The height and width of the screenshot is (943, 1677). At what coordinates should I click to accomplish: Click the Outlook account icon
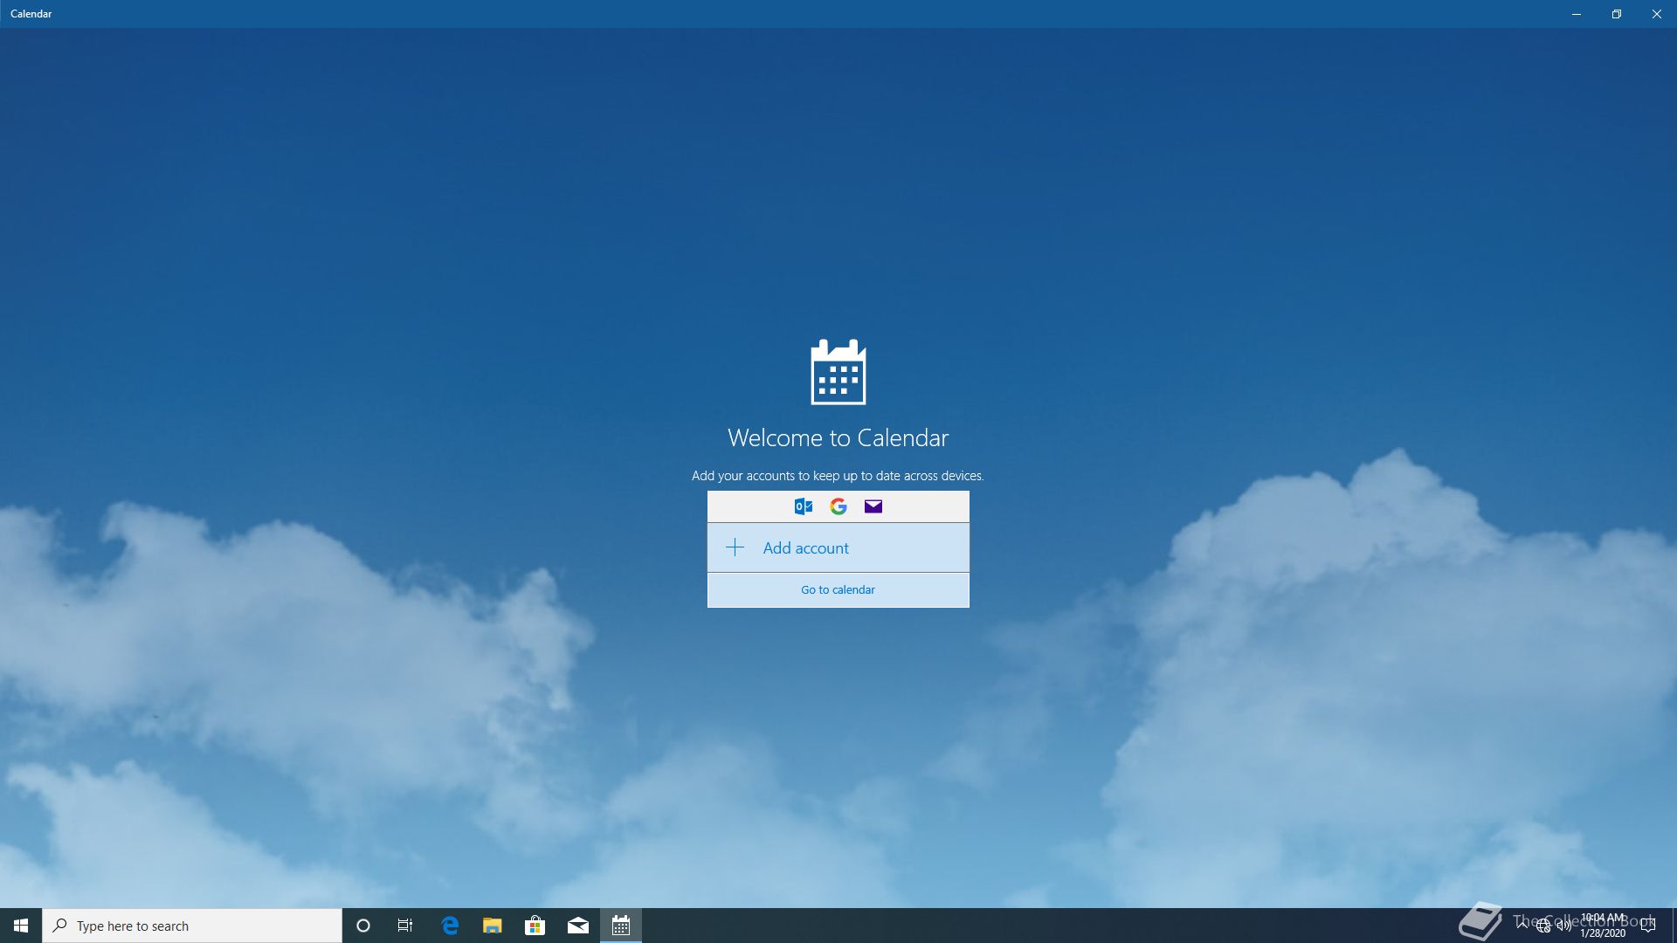[x=804, y=506]
